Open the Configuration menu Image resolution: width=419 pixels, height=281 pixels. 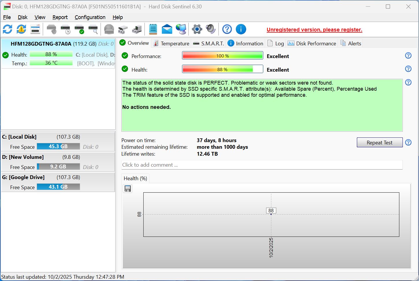90,17
